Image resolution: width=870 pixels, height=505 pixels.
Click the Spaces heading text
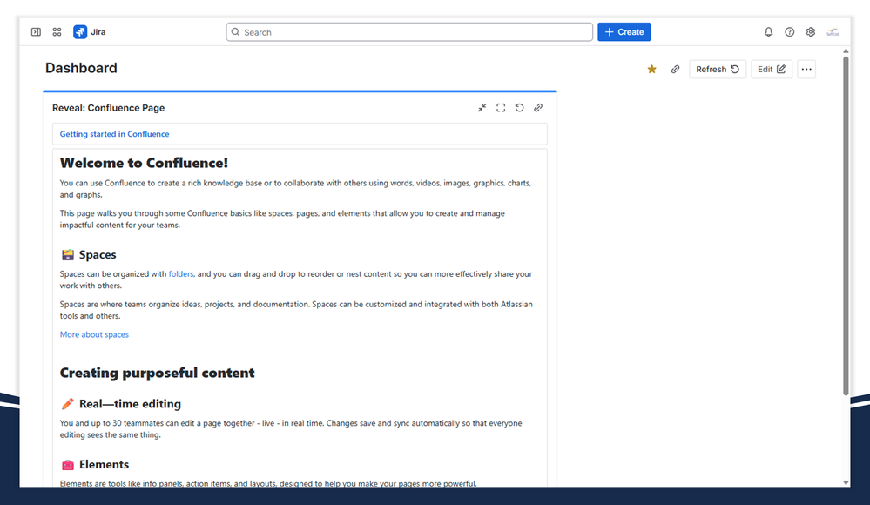(98, 255)
